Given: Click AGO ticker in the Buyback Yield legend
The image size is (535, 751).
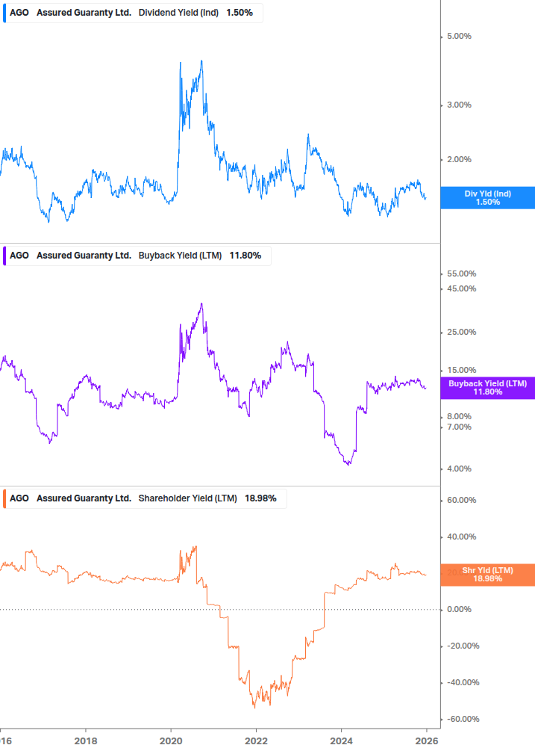Looking at the screenshot, I should pyautogui.click(x=19, y=256).
